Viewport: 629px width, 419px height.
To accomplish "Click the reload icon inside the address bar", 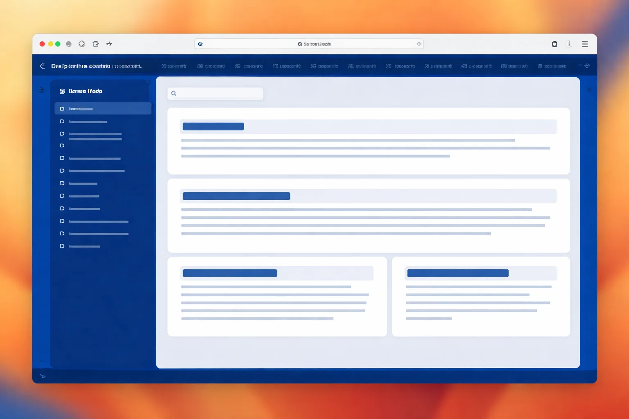I will 419,44.
